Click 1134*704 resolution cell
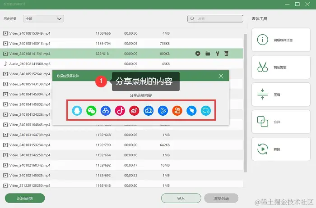The width and height of the screenshot is (316, 208). (x=103, y=43)
